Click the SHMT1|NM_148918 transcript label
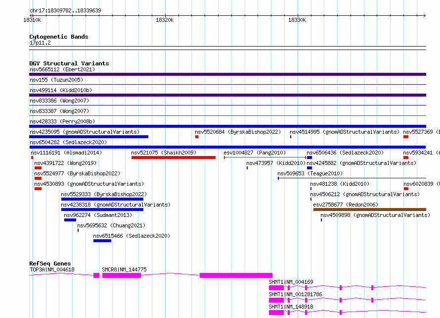Viewport: 440px width, 318px height. 291,307
